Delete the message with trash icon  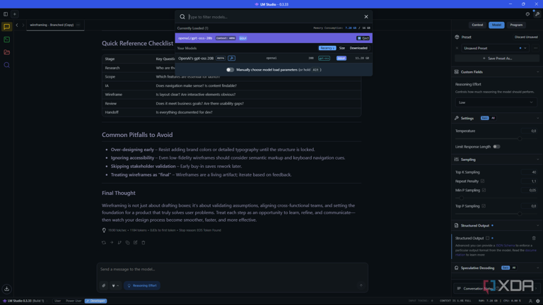pos(144,242)
